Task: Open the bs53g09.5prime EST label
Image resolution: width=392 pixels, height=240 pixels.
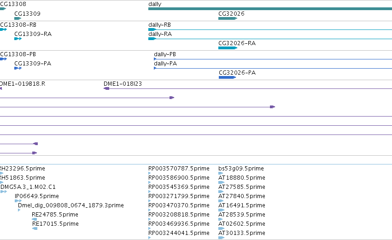Action: click(241, 169)
